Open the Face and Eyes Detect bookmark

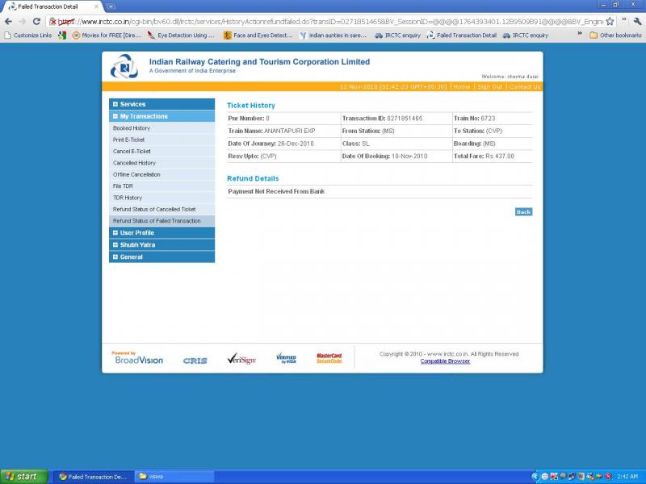[x=258, y=35]
